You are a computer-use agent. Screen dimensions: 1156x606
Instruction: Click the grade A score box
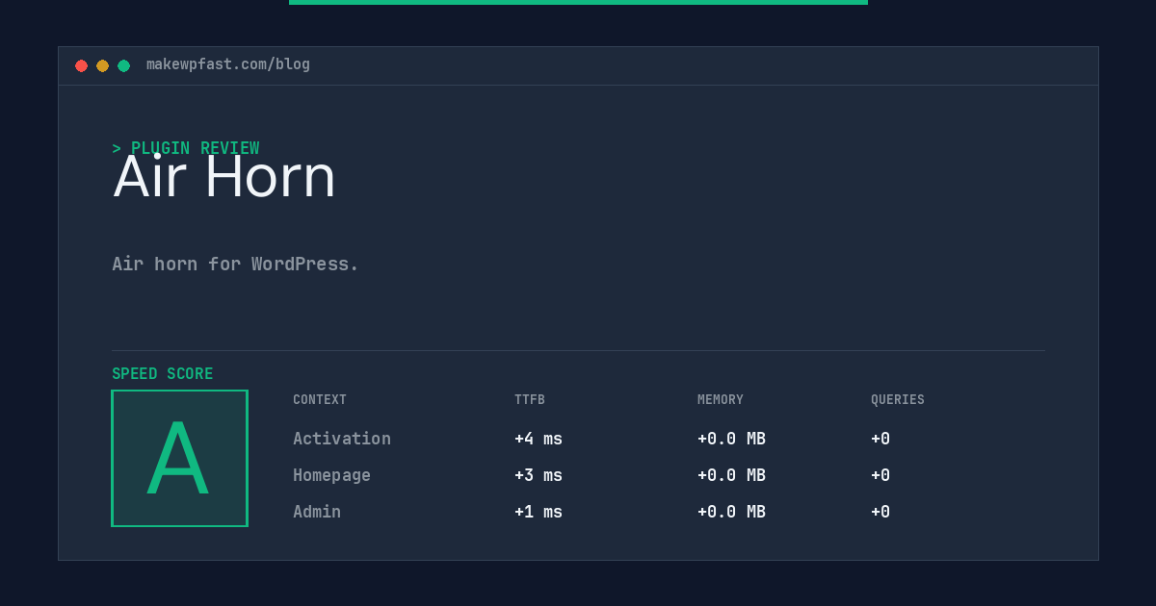click(x=179, y=458)
